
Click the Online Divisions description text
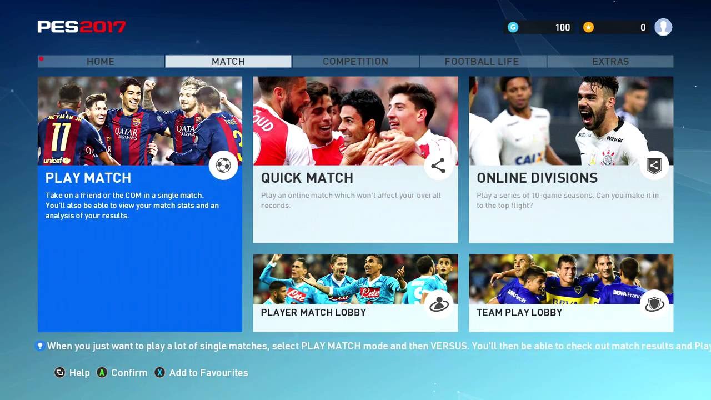tap(568, 200)
